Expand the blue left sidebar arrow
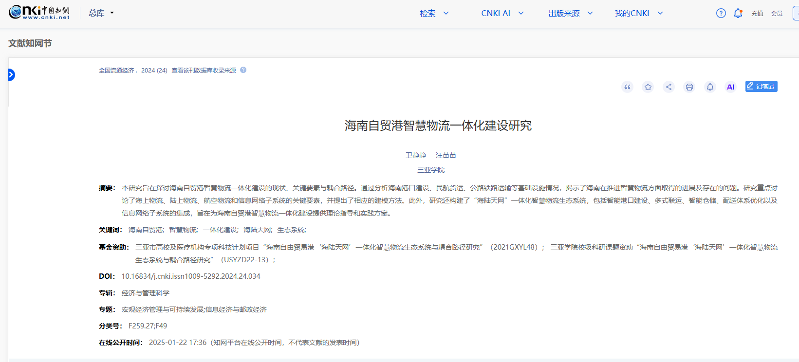This screenshot has width=799, height=362. pyautogui.click(x=11, y=75)
